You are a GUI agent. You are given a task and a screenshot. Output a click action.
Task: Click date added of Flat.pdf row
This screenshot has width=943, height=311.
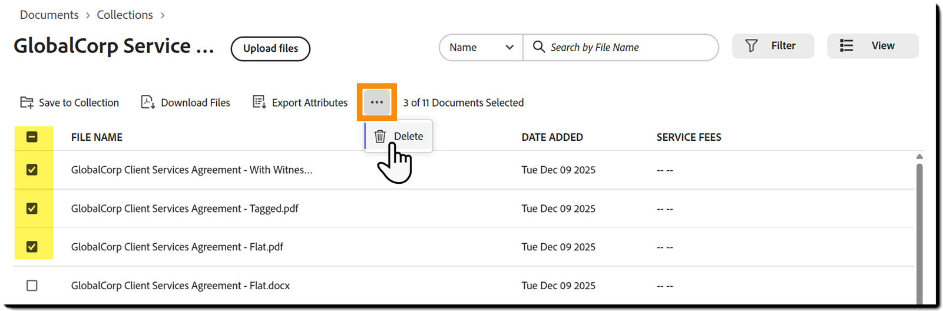(x=558, y=247)
